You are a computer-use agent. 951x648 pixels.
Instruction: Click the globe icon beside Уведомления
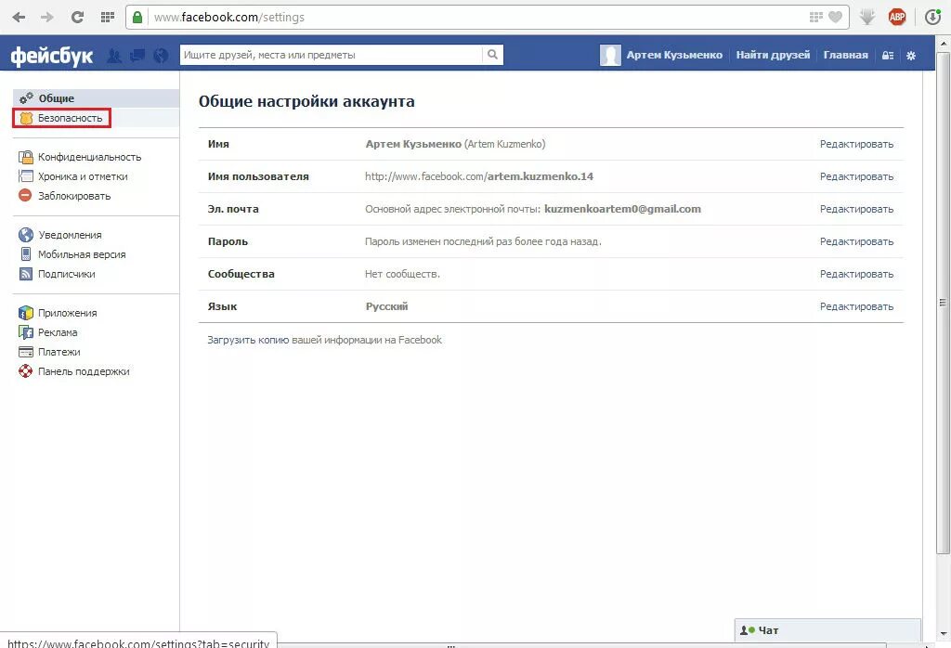point(25,235)
